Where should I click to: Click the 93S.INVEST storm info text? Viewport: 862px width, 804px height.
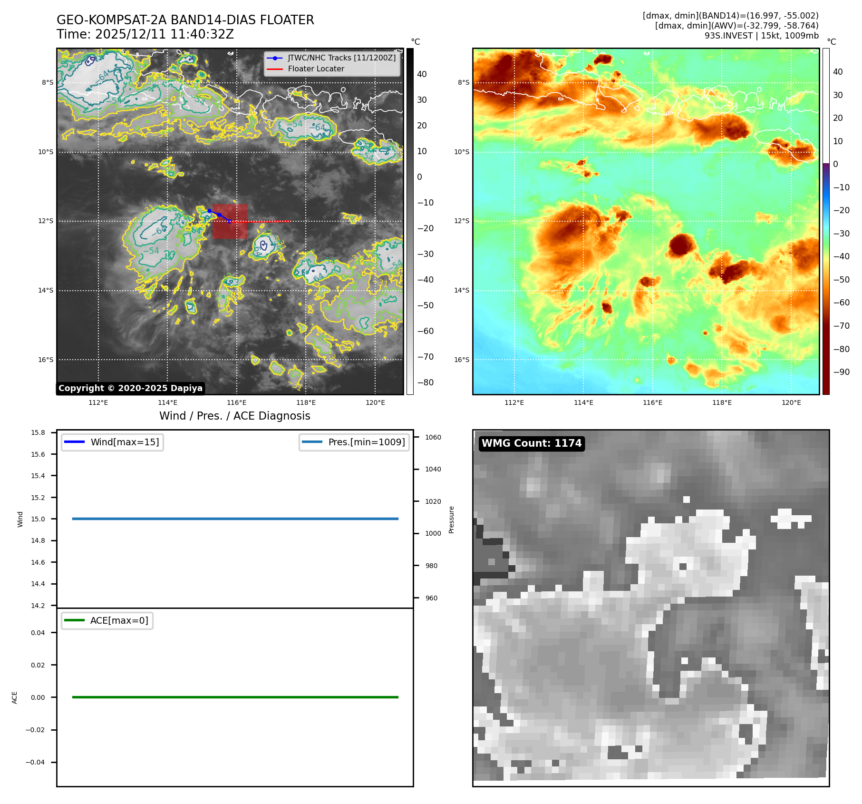[x=761, y=36]
